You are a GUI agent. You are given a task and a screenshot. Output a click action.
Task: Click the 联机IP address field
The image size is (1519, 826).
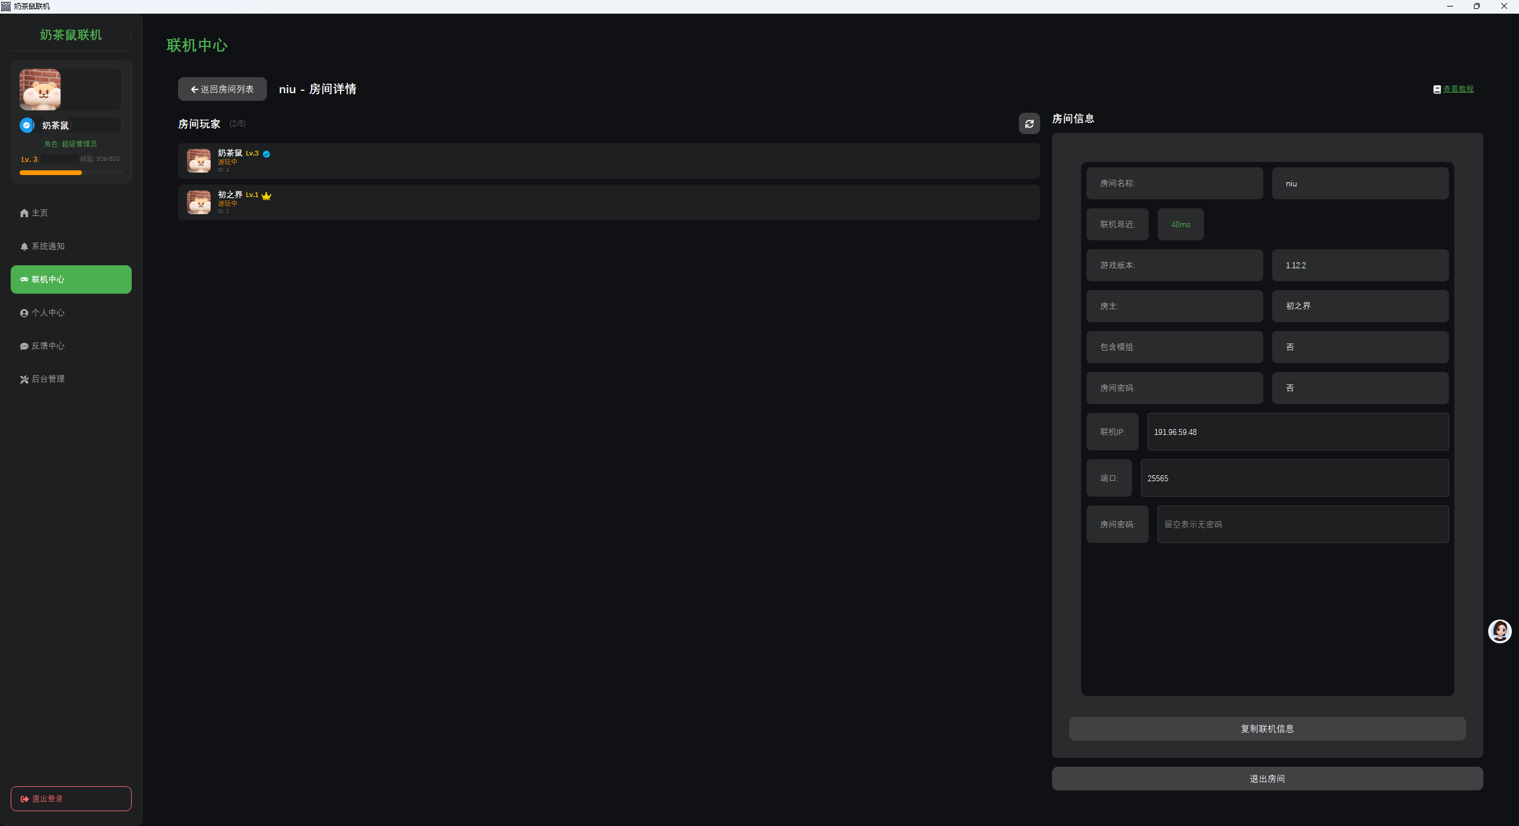coord(1297,432)
